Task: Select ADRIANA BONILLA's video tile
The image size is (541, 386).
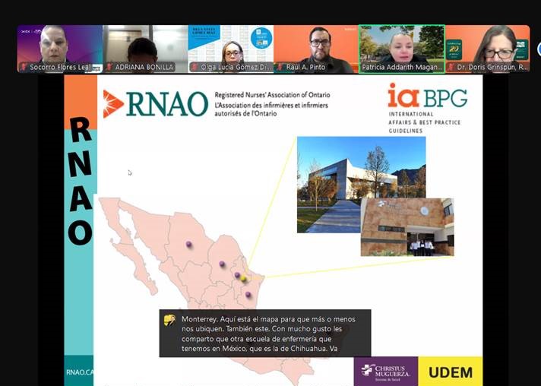Action: pos(146,49)
